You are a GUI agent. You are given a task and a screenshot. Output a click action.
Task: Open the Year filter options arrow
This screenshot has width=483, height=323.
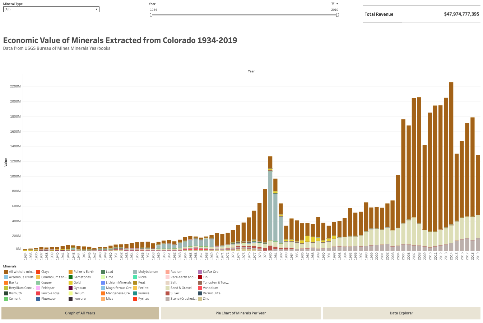337,4
